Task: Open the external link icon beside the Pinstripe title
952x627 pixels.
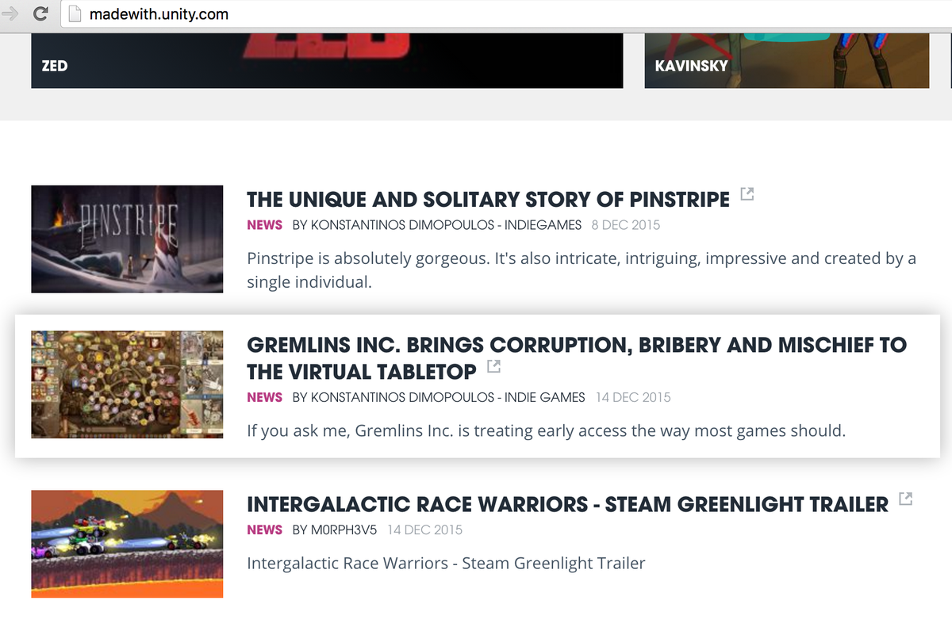Action: point(747,193)
